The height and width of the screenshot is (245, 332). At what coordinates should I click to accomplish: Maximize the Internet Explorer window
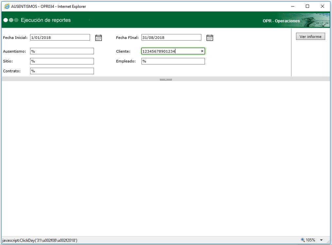point(307,6)
